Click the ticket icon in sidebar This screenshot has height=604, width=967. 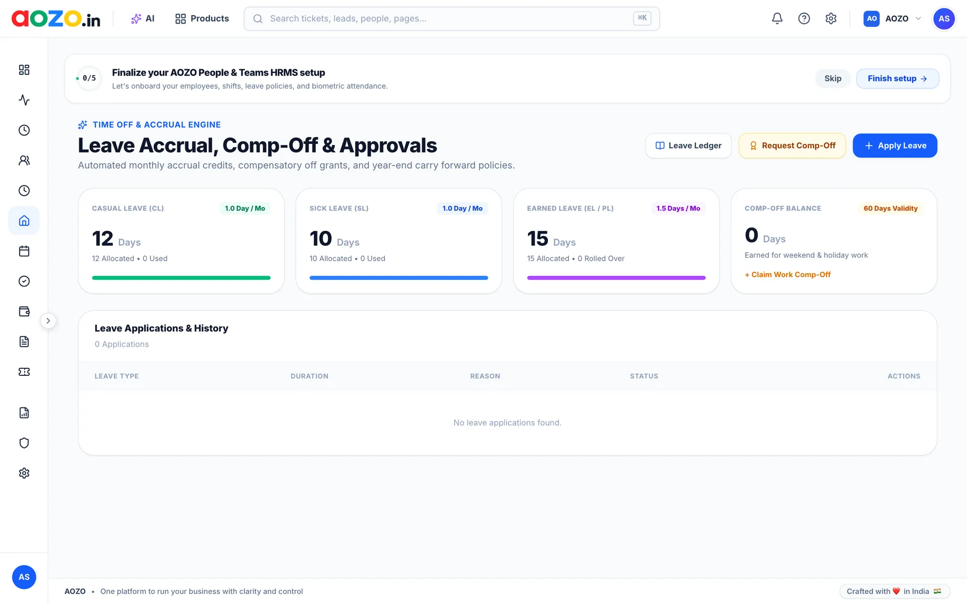(x=24, y=372)
